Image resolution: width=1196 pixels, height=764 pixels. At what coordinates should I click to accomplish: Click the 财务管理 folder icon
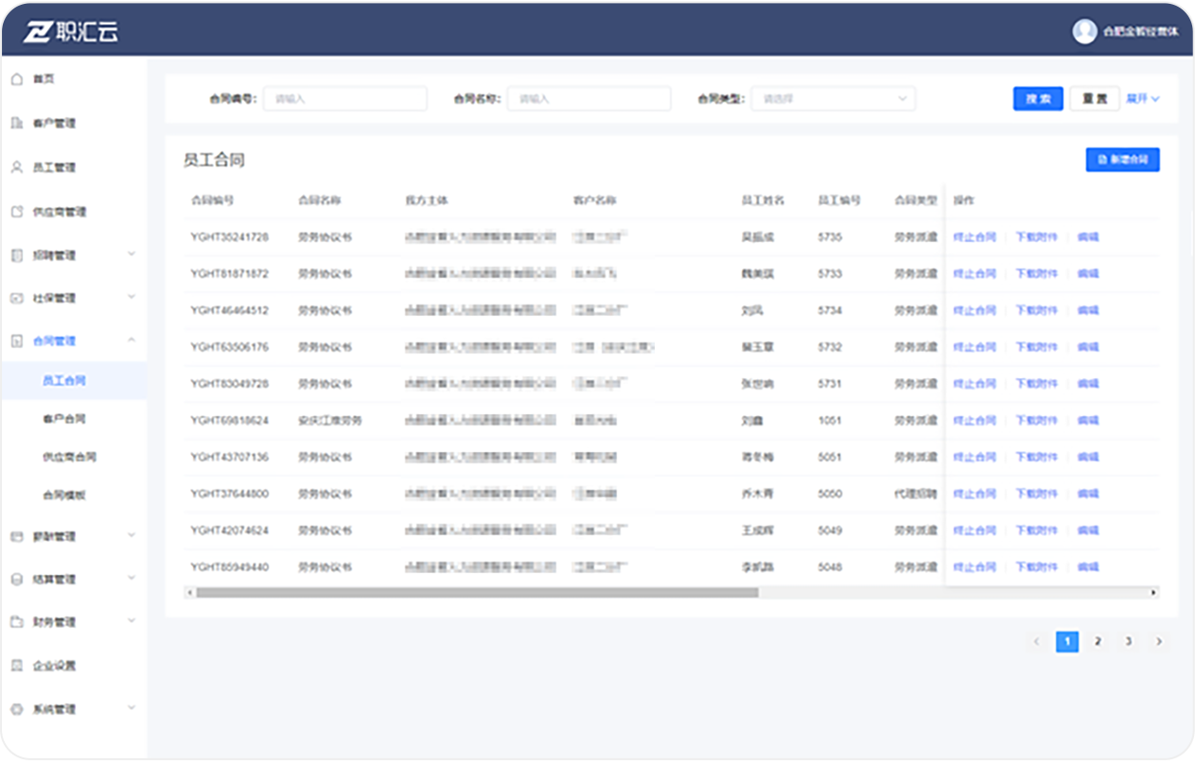click(x=16, y=622)
